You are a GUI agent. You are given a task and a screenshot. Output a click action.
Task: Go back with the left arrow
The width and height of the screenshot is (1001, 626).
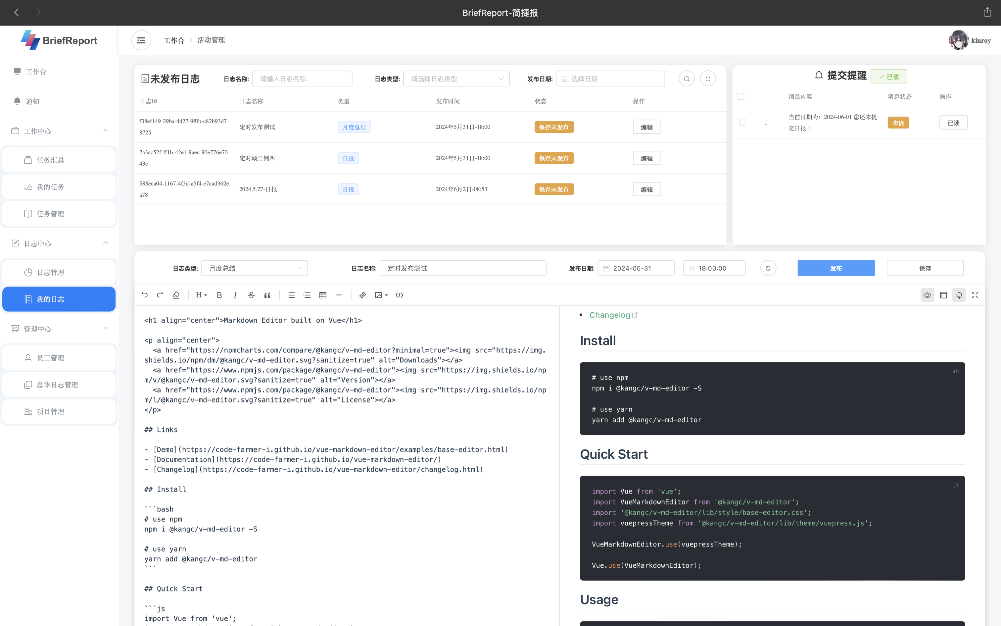click(17, 12)
